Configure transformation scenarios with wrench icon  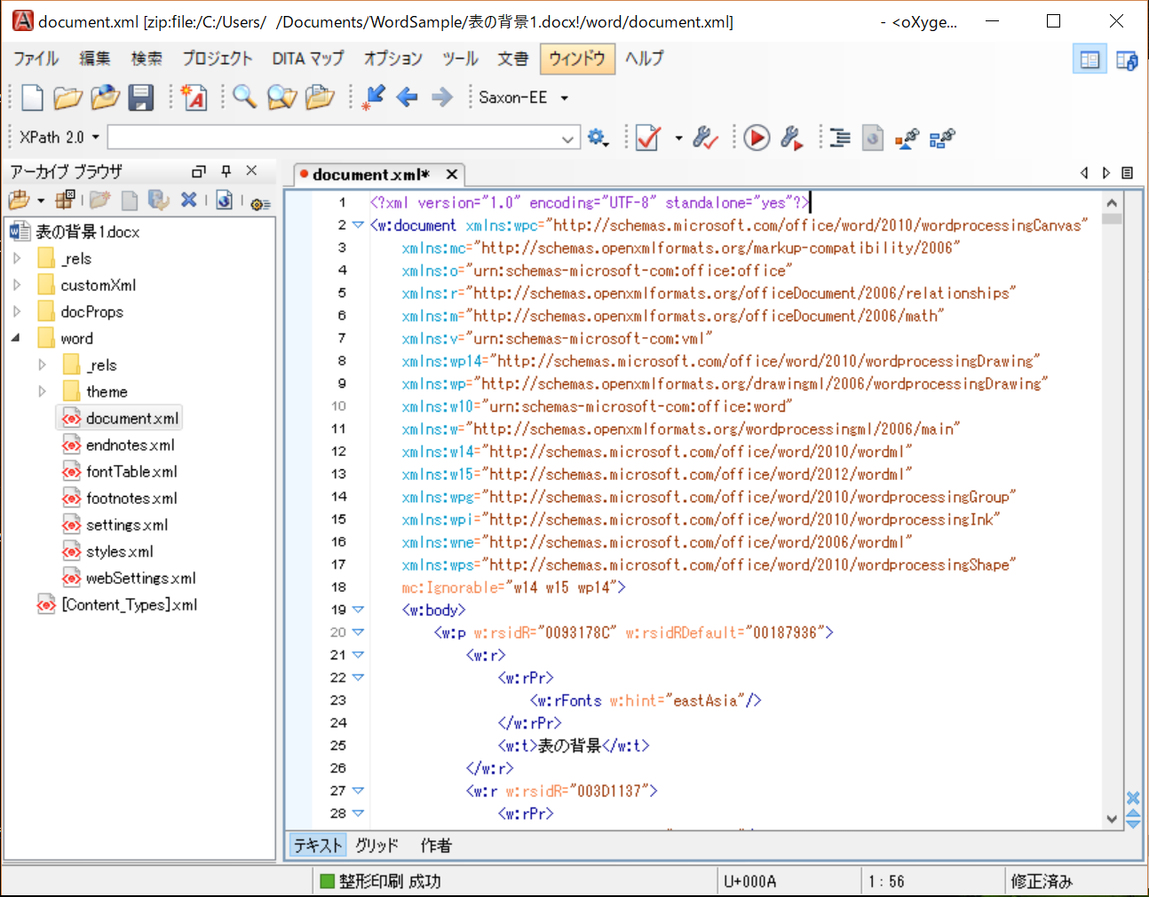tap(793, 138)
